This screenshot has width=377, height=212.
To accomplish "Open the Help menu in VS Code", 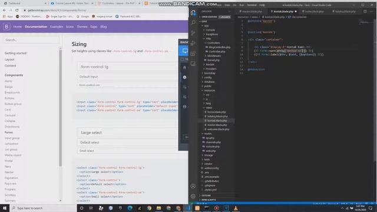I will (262, 5).
